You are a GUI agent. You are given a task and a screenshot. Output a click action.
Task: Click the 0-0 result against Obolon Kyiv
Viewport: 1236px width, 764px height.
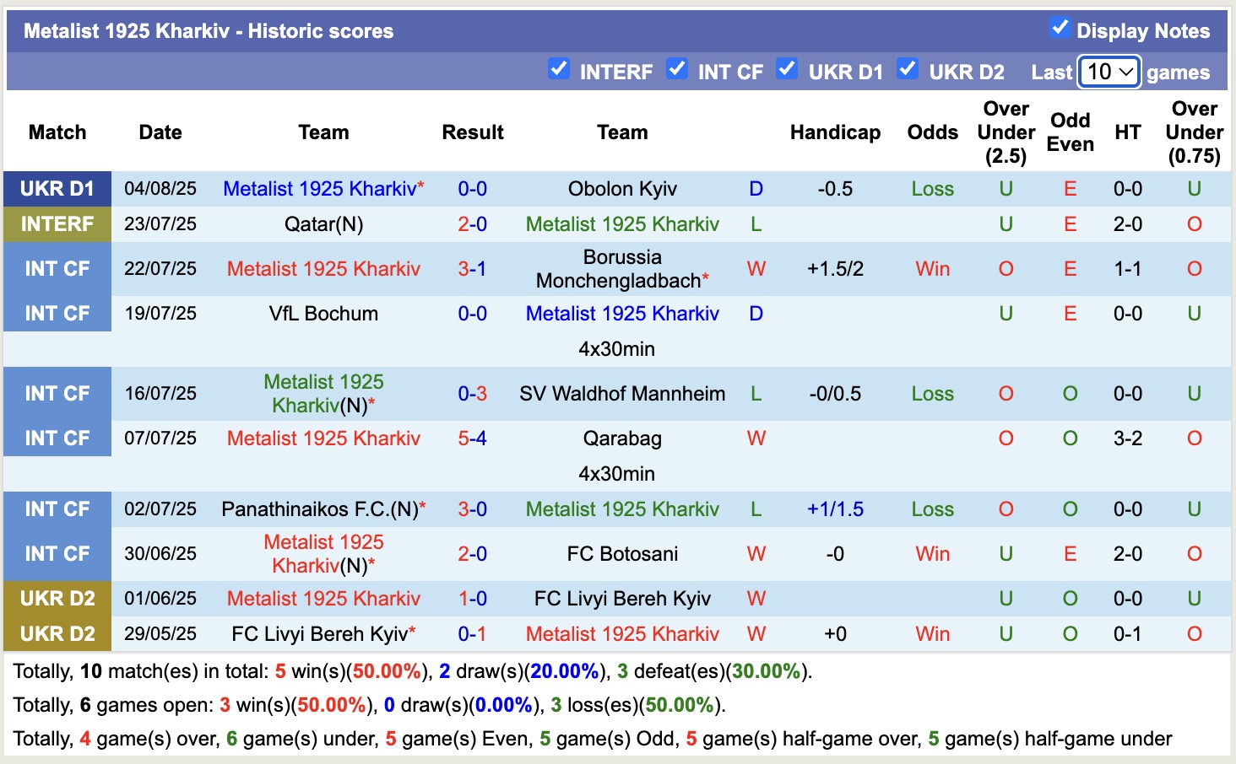point(472,189)
